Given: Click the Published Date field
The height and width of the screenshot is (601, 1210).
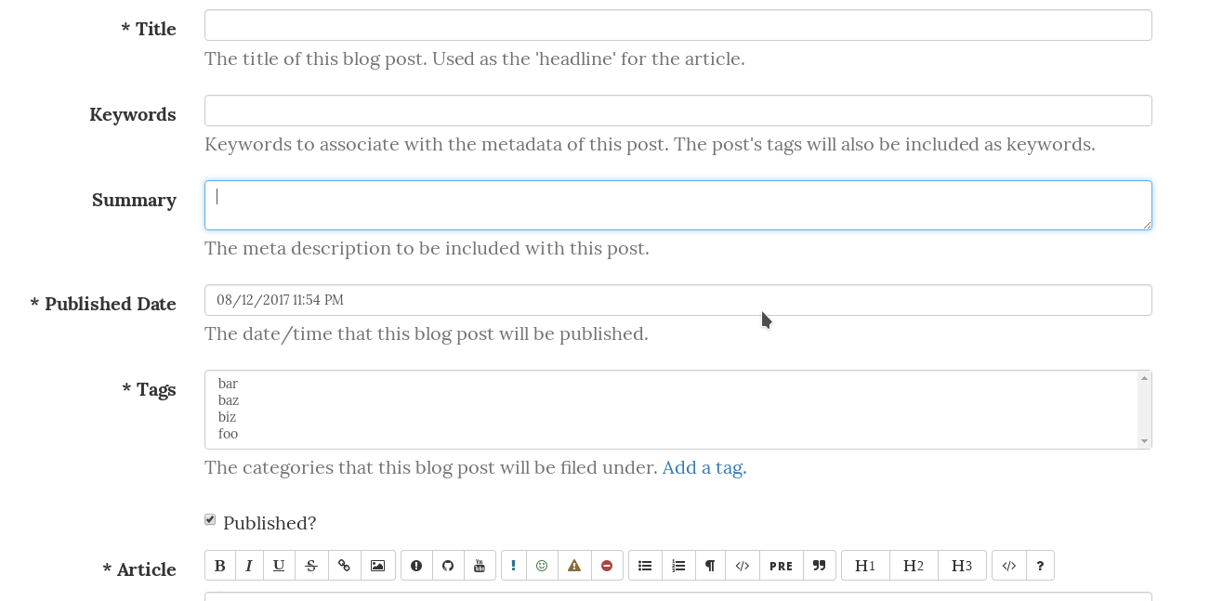Looking at the screenshot, I should 677,299.
